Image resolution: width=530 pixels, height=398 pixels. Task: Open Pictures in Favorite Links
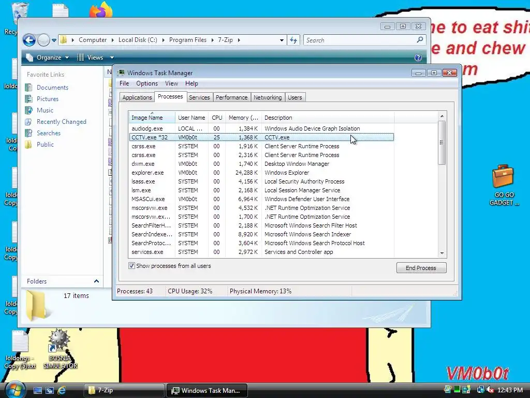tap(47, 99)
